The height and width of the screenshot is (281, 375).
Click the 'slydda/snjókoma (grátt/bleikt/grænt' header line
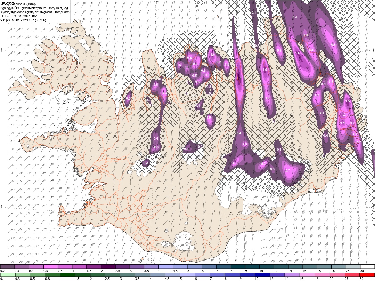(35, 12)
